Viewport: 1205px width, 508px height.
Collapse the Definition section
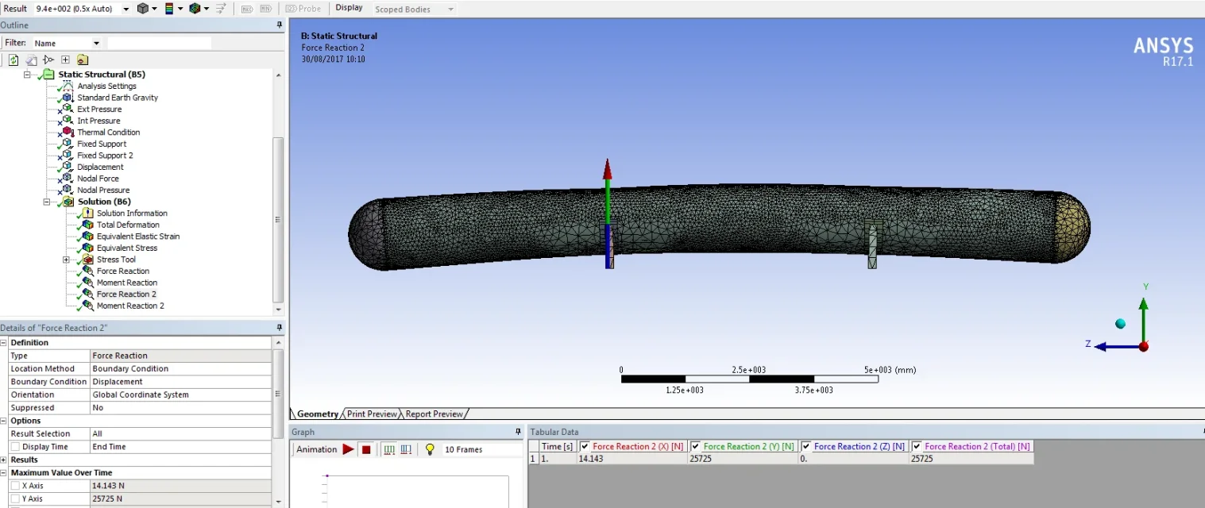(x=4, y=343)
